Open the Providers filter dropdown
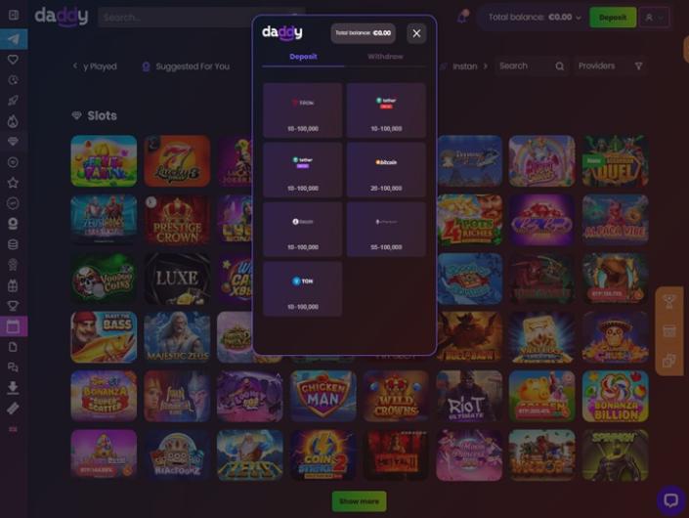 [x=610, y=65]
